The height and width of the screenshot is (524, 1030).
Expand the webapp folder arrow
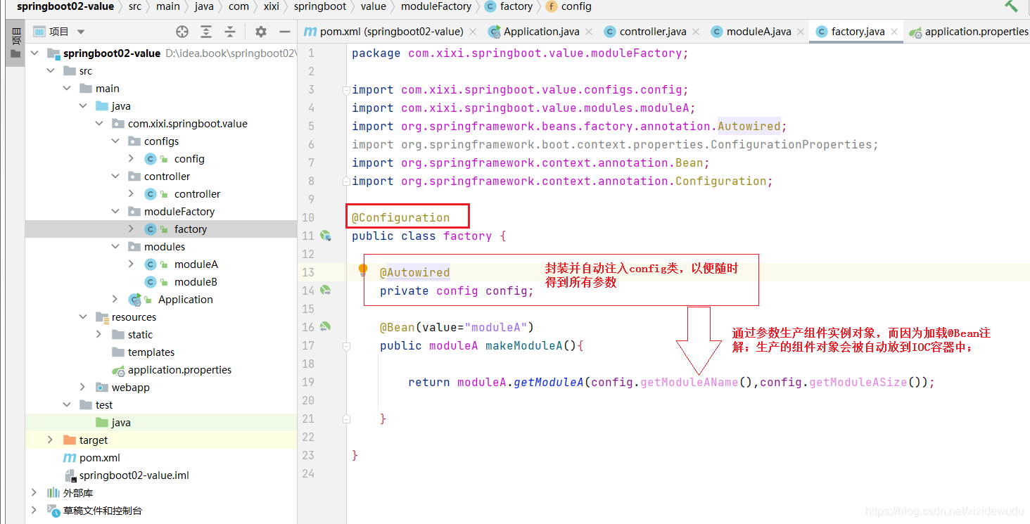point(83,388)
